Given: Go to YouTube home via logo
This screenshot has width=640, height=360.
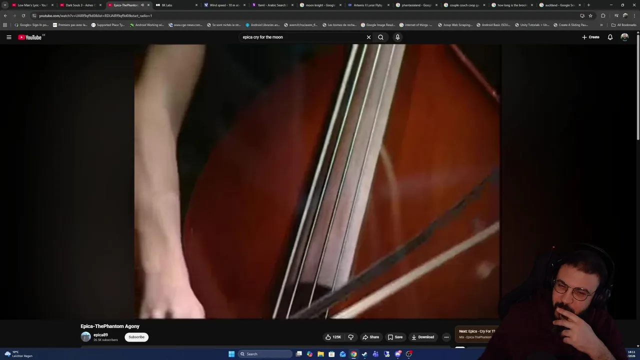Looking at the screenshot, I should [30, 37].
